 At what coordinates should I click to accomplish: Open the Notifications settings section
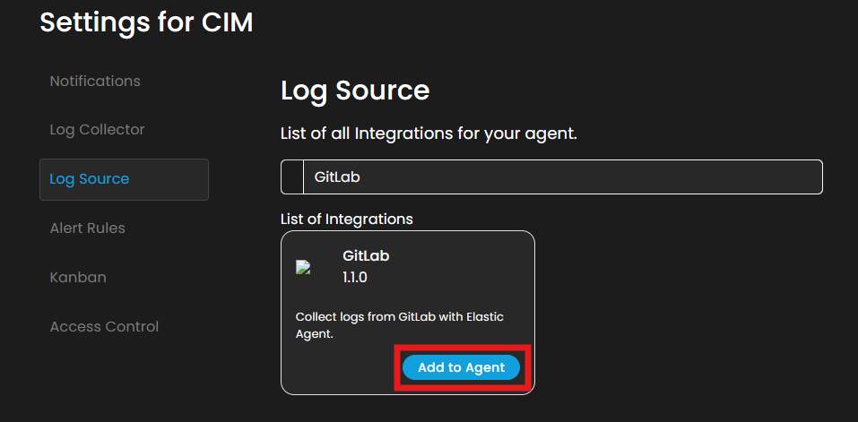95,81
